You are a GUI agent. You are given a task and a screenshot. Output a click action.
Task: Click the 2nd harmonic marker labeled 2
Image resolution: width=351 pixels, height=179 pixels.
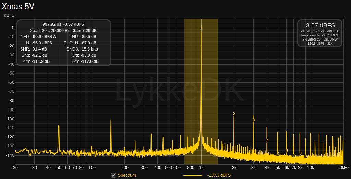pyautogui.click(x=234, y=114)
